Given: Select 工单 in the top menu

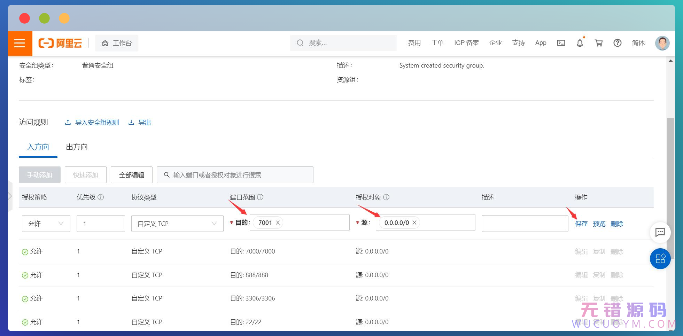Looking at the screenshot, I should [x=438, y=42].
